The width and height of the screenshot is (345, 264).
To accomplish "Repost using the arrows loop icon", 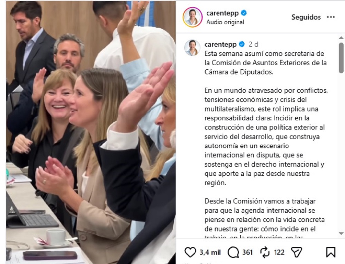I will (265, 252).
